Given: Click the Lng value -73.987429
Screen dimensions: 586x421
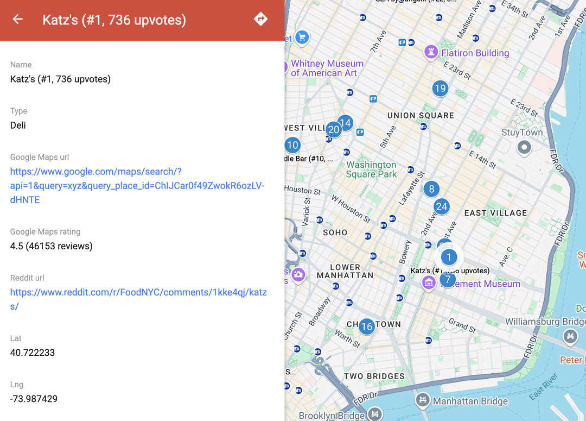Looking at the screenshot, I should coord(34,399).
